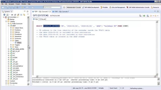161x90 pixels.
Task: Switch to Administration Console perspective button
Action: click(x=74, y=7)
